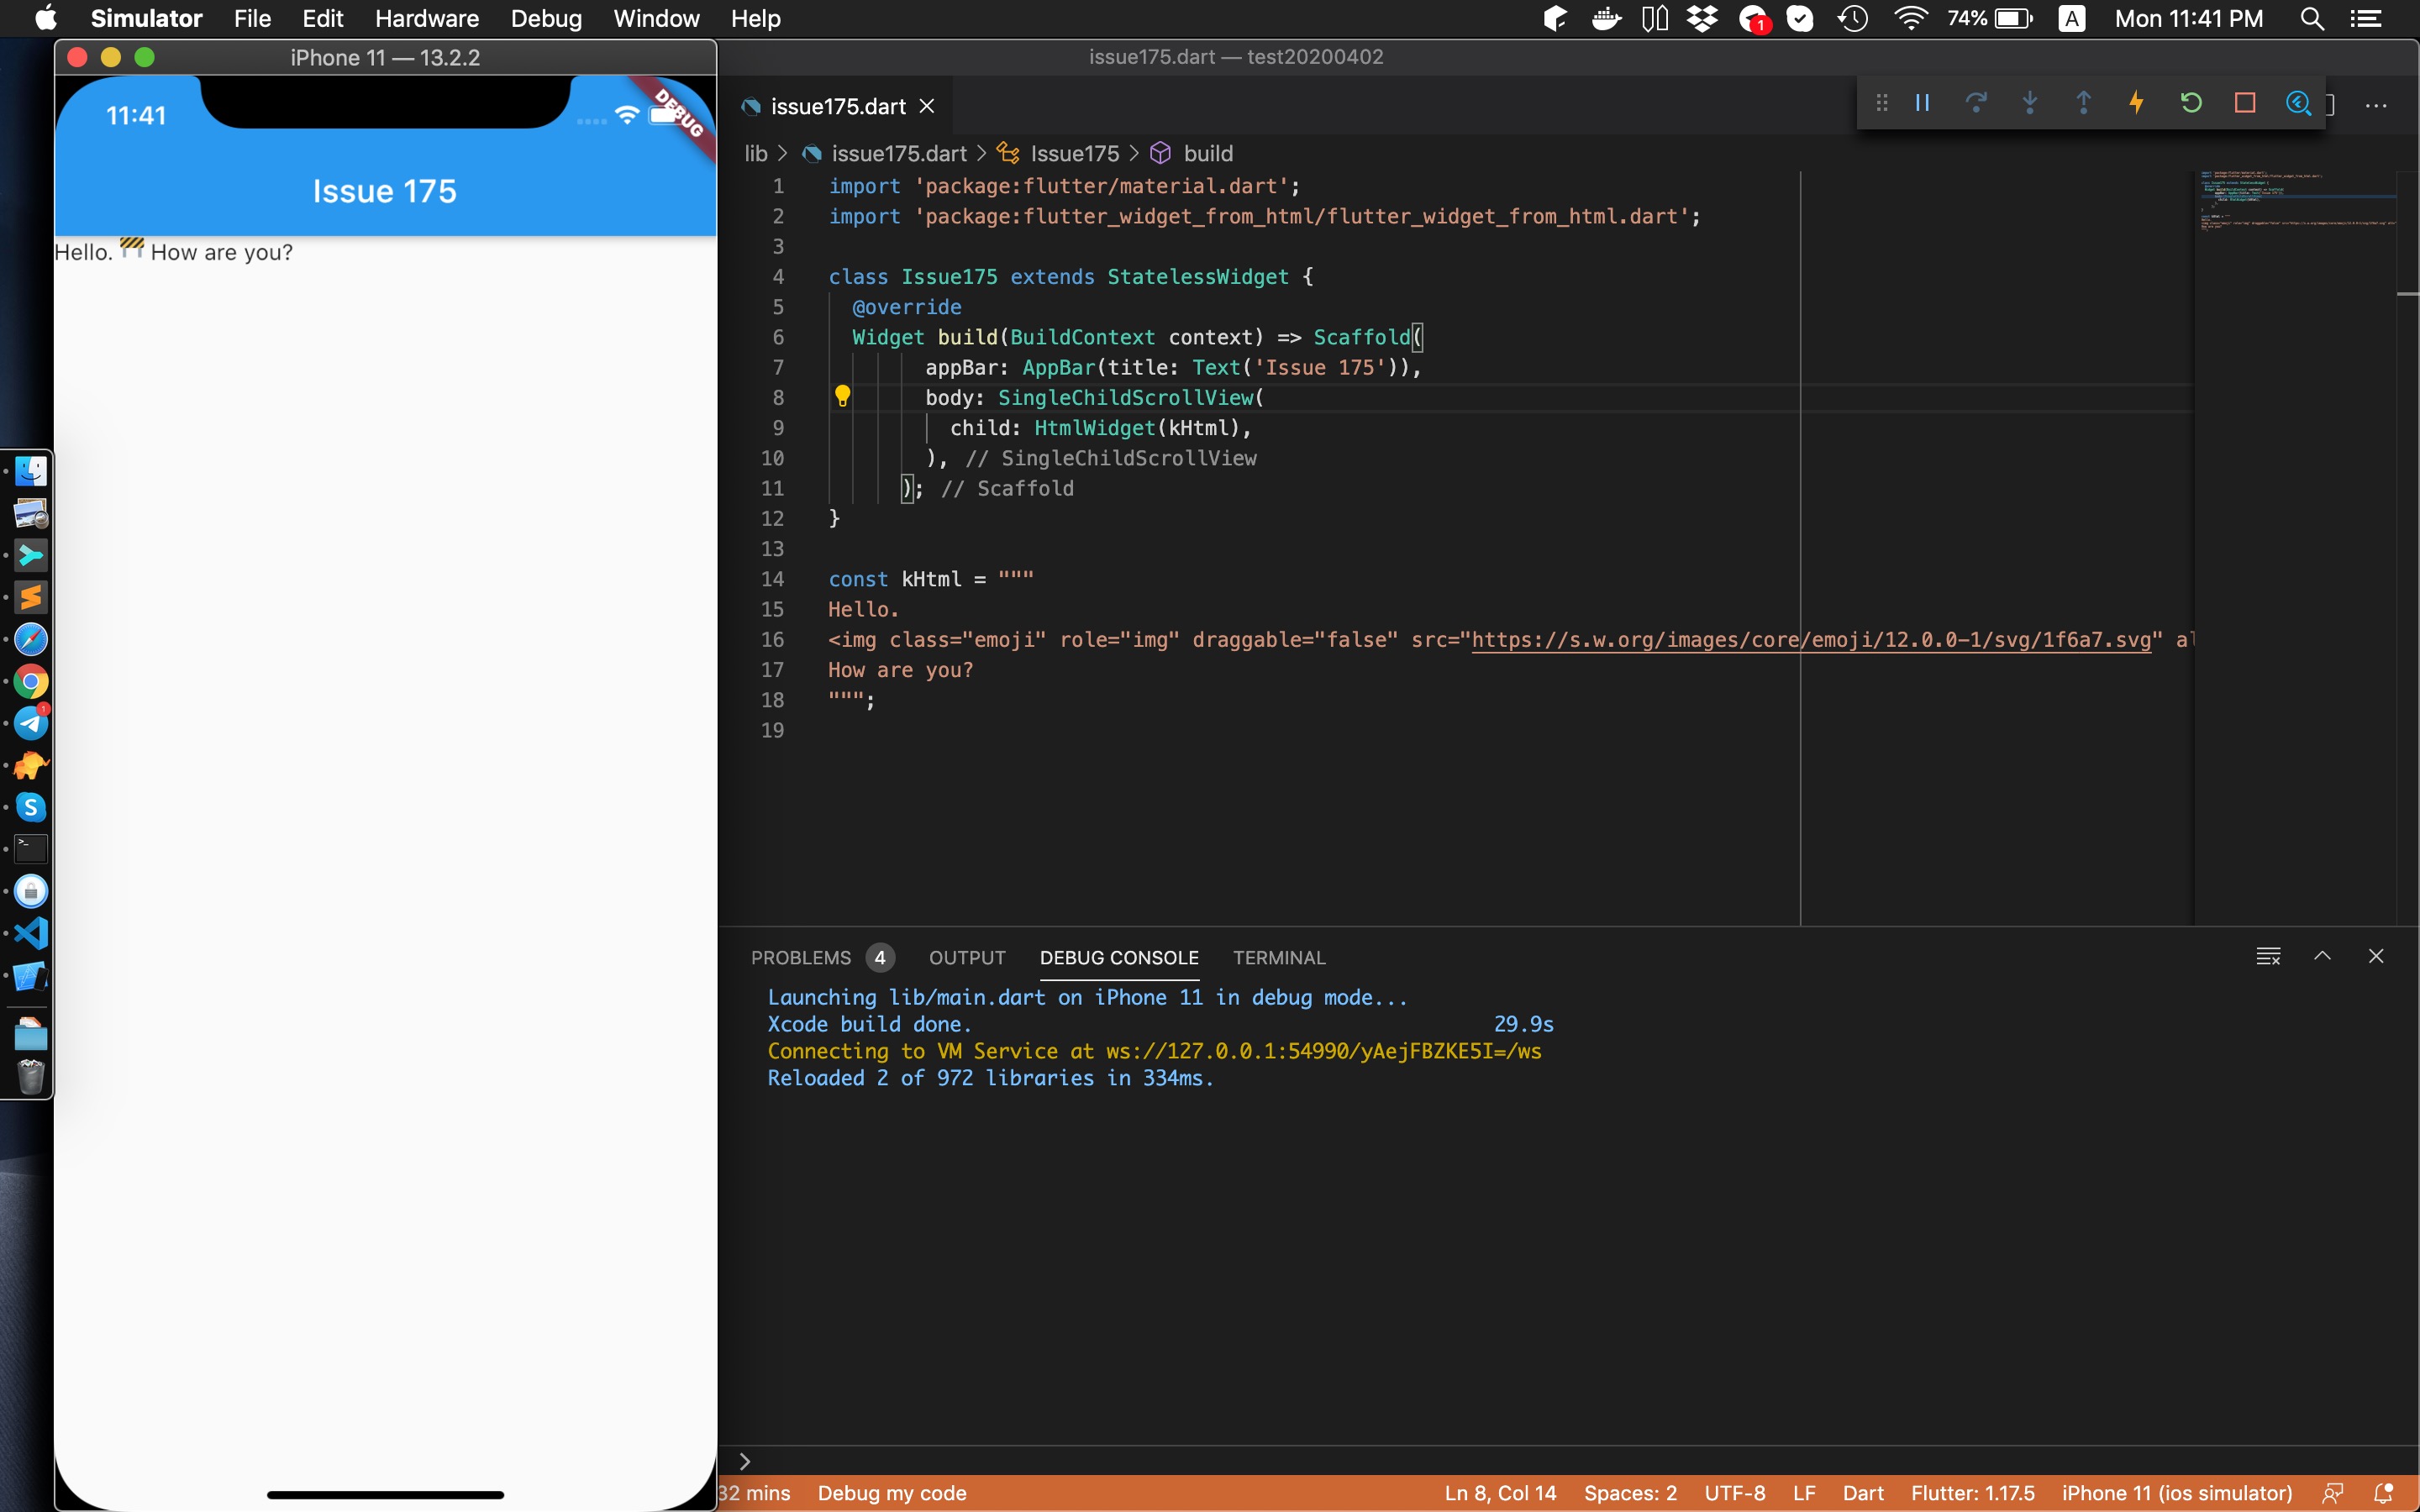2420x1512 pixels.
Task: Step into the current function
Action: click(x=2030, y=103)
